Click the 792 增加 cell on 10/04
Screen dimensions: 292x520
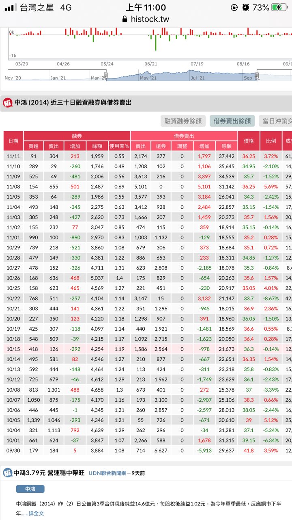tap(75, 430)
